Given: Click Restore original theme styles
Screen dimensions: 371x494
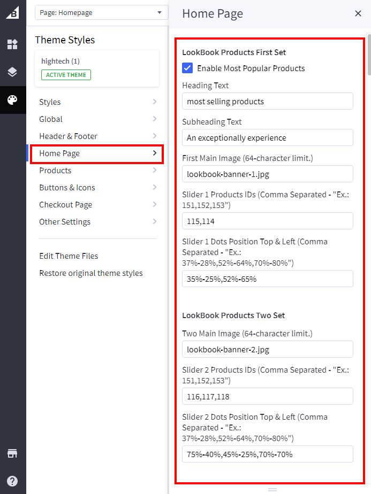Looking at the screenshot, I should click(91, 273).
